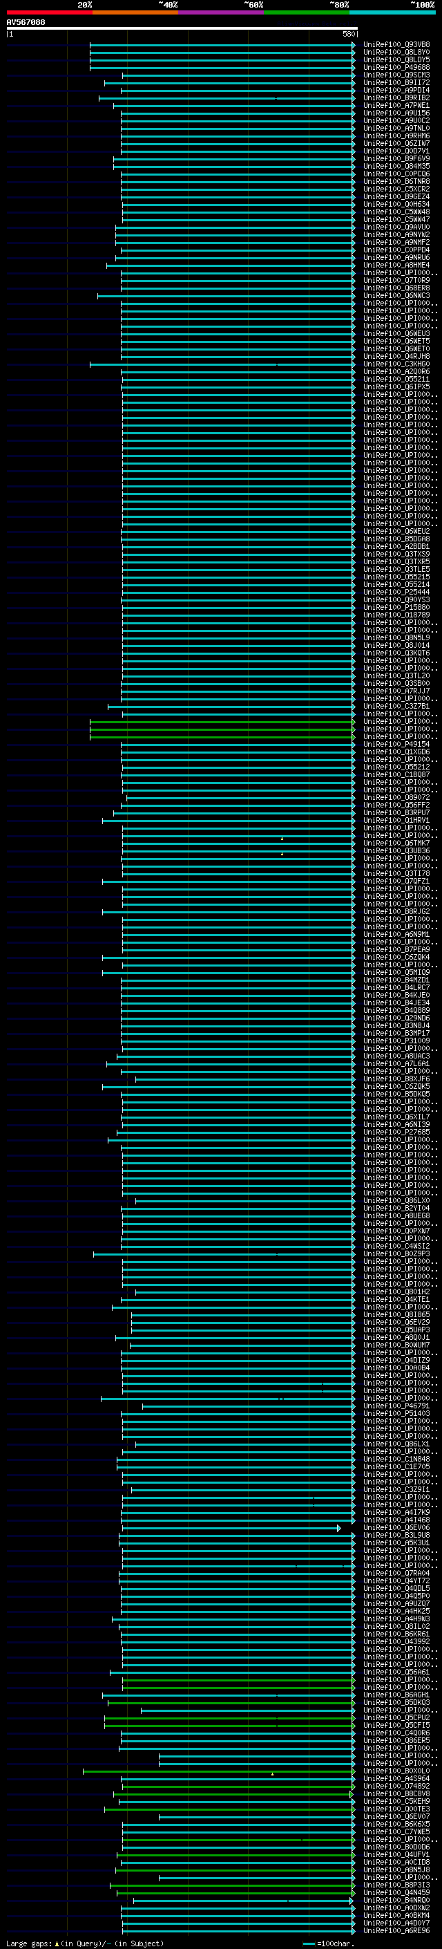Click the green ~80% identity legend swatch
Screen dimensions: 442x1949
click(x=306, y=12)
